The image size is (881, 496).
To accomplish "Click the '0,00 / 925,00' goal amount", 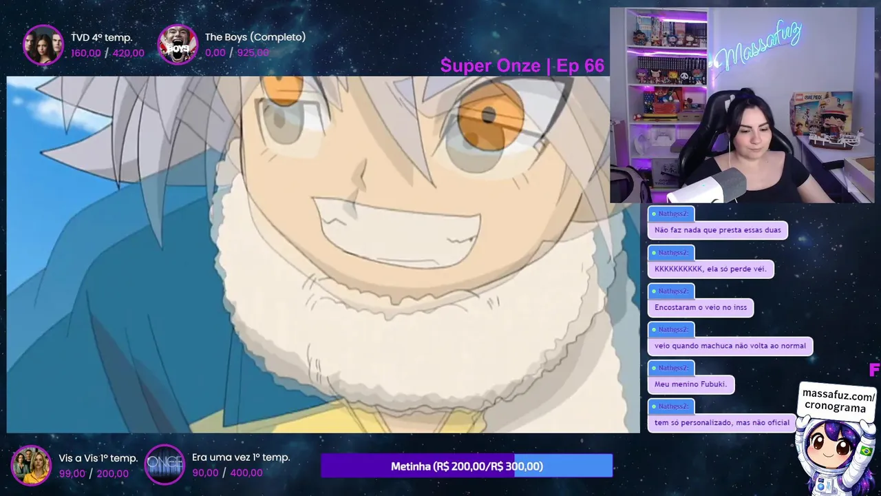I will coord(237,53).
